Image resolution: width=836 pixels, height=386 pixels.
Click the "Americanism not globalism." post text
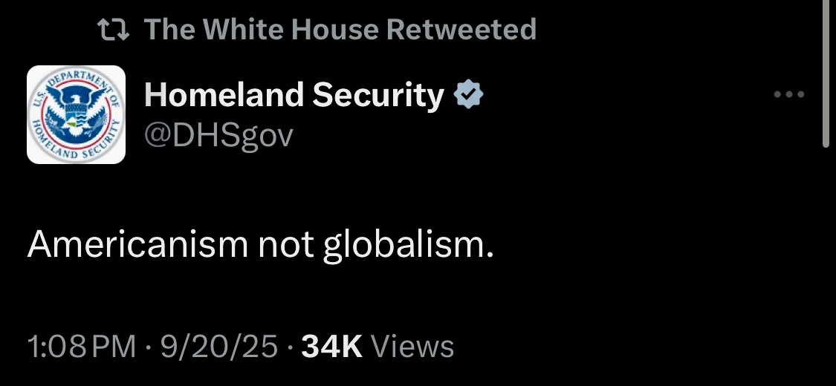[261, 245]
